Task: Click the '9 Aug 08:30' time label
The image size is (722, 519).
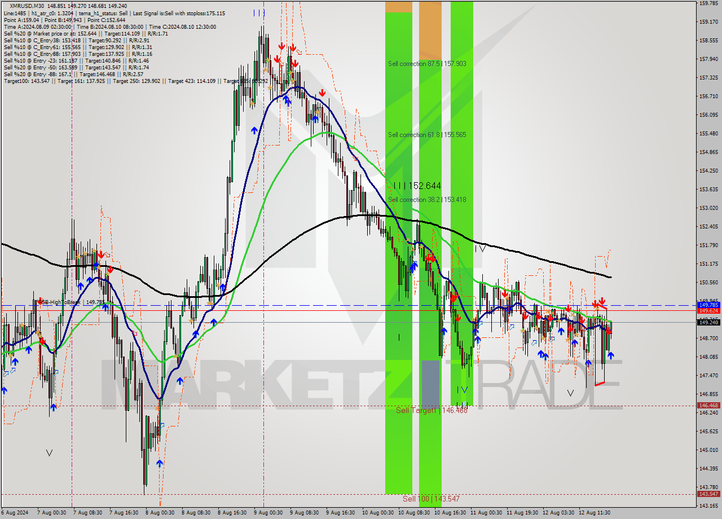Action: pos(304,513)
